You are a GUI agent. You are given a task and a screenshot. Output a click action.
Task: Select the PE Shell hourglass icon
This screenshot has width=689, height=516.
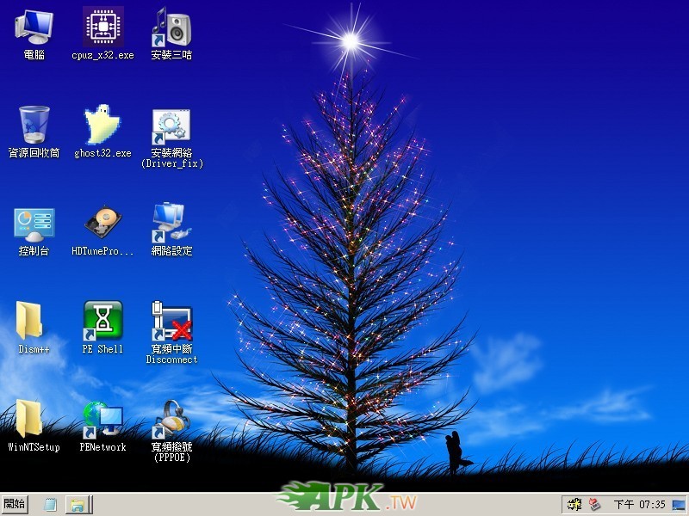102,321
